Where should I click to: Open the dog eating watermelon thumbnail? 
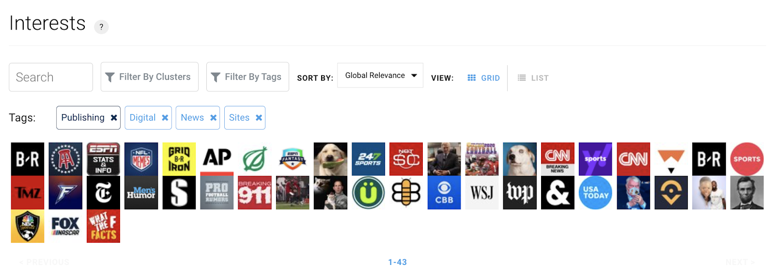coord(330,159)
